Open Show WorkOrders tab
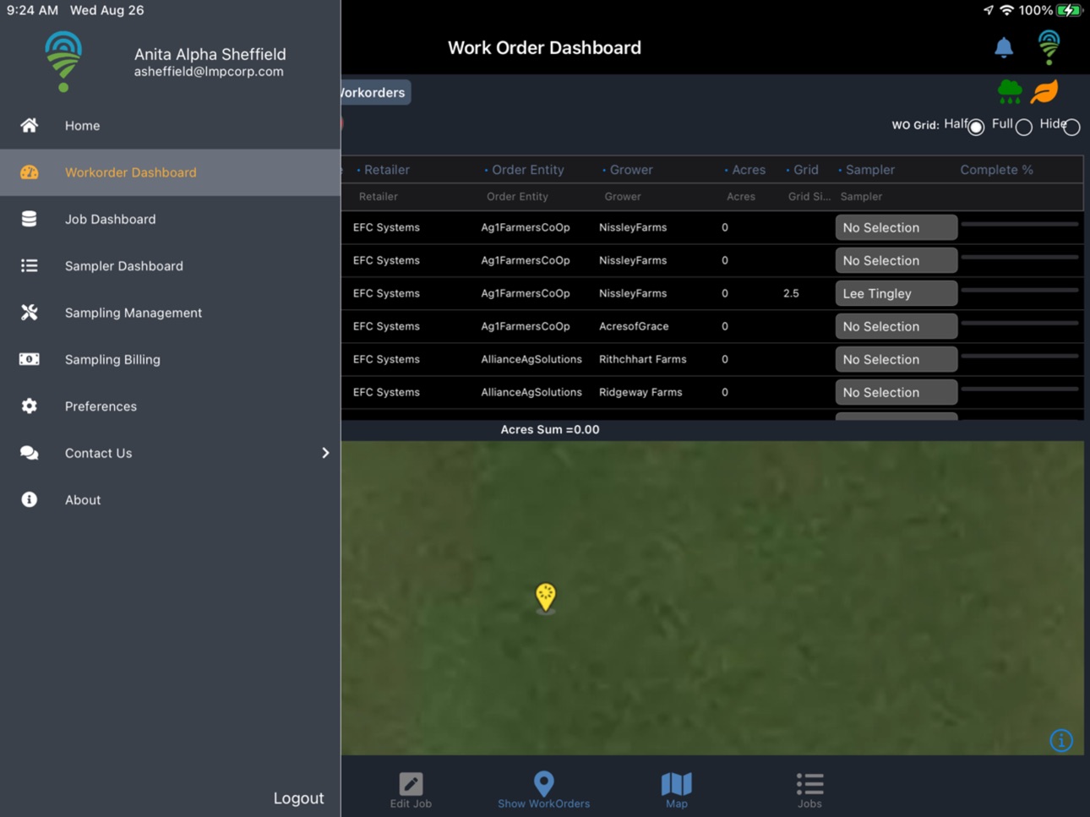 [543, 790]
